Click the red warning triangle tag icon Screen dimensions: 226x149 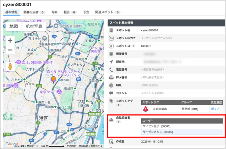point(146,109)
